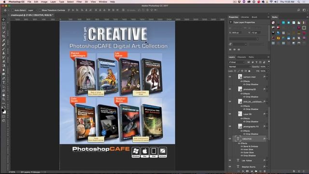Open the Apple menu
Image resolution: width=309 pixels, height=174 pixels.
4,2
